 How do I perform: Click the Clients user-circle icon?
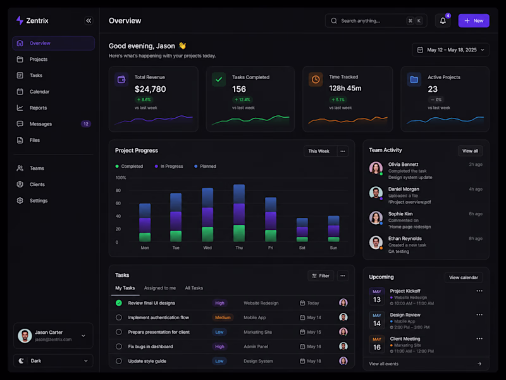click(20, 184)
